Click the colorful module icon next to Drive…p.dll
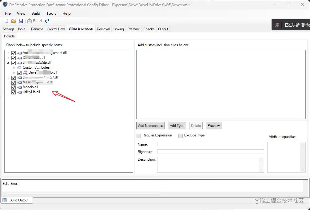The image size is (310, 210). point(25,72)
